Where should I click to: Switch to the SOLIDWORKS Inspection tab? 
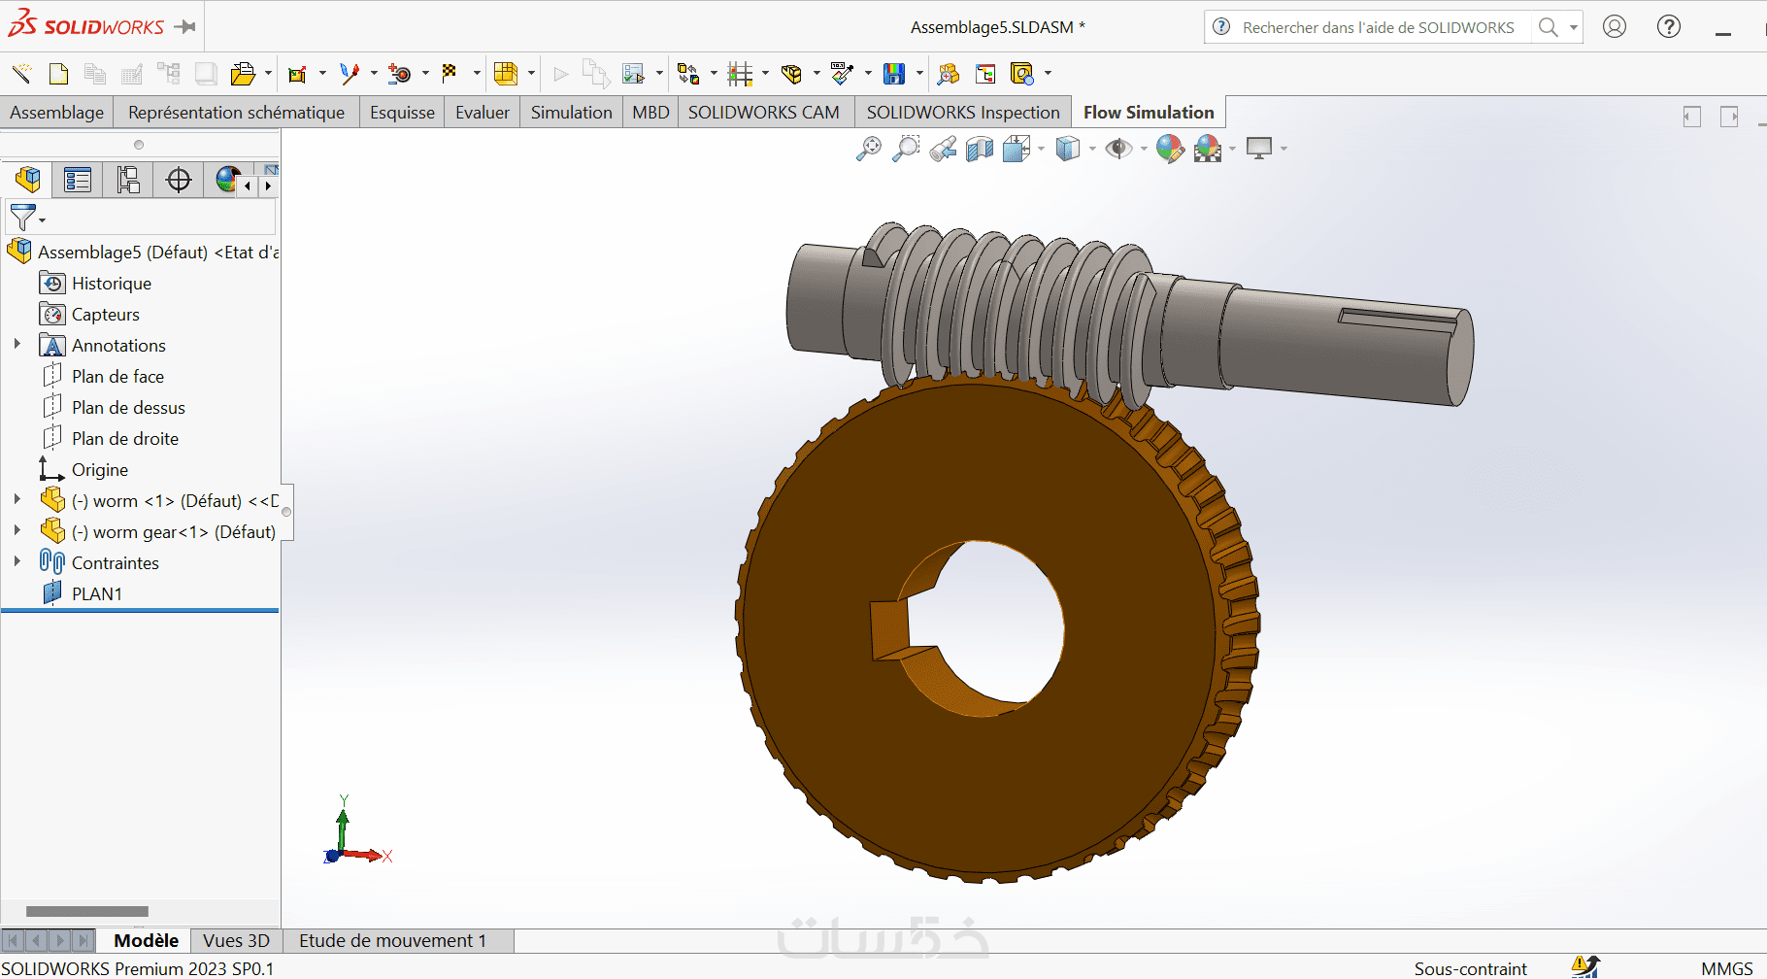tap(963, 113)
